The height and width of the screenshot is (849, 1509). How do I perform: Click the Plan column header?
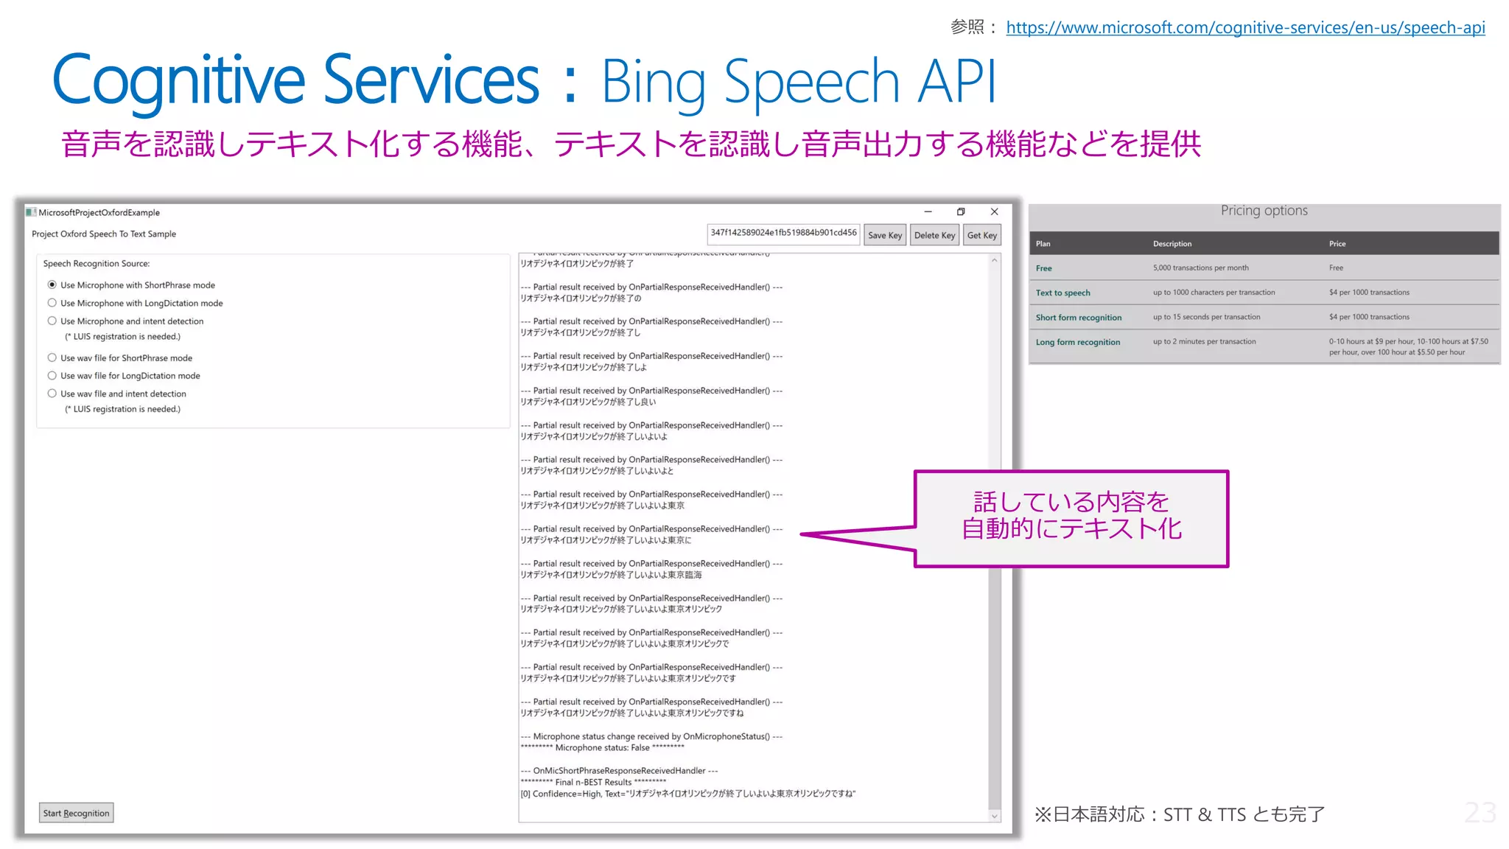point(1043,244)
